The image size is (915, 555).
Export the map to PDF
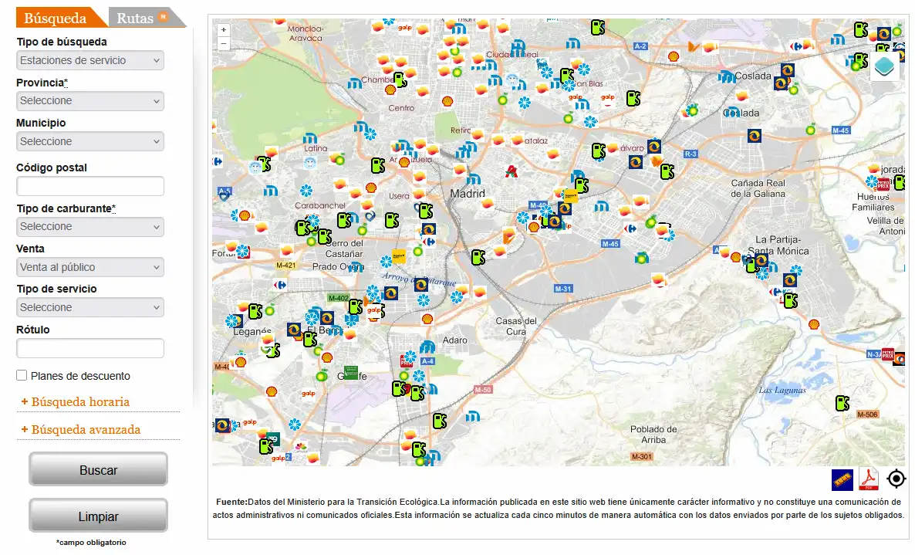(869, 479)
